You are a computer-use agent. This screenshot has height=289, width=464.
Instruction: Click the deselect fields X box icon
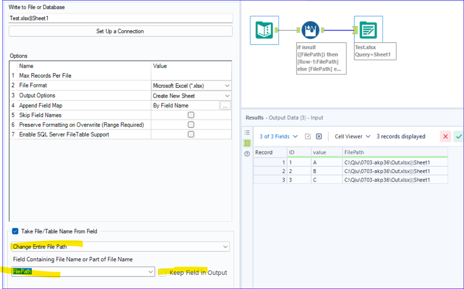tap(319, 136)
